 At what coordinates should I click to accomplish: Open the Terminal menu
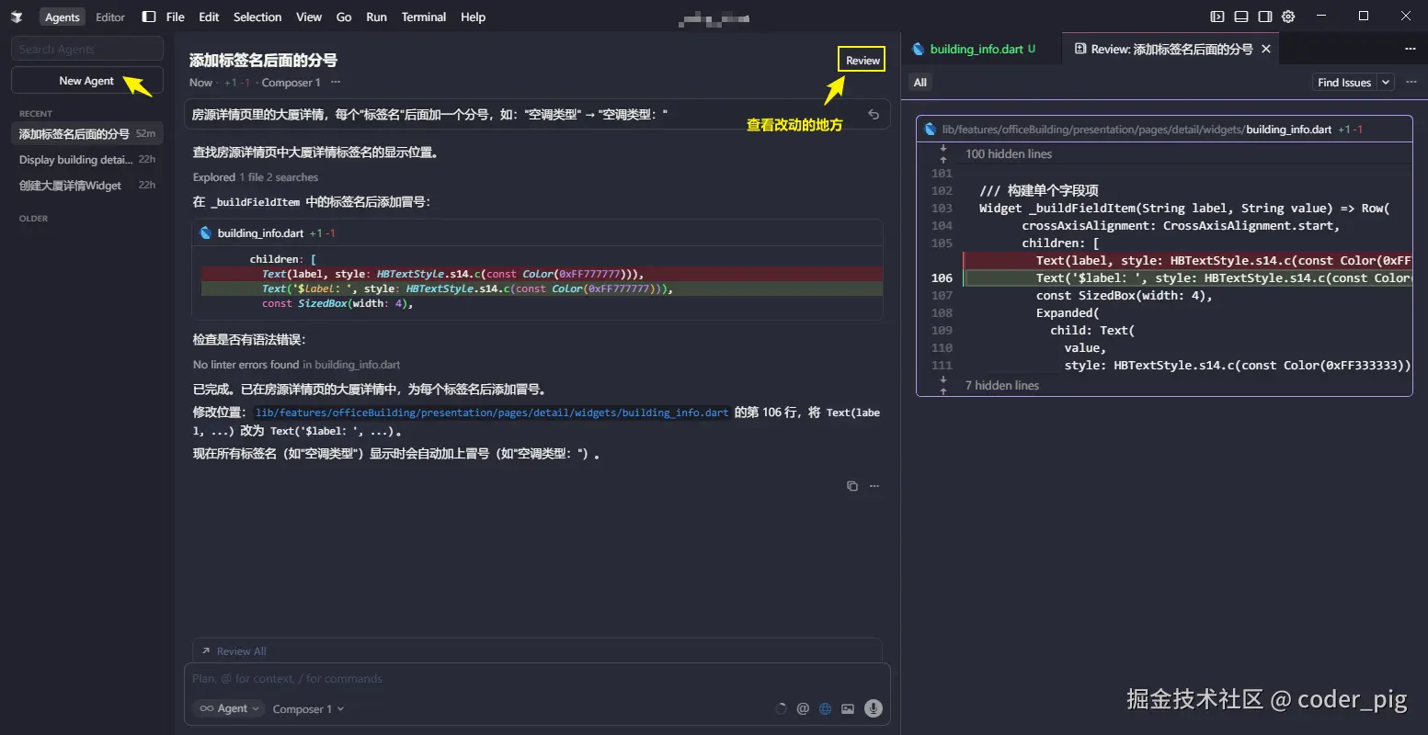pos(423,17)
